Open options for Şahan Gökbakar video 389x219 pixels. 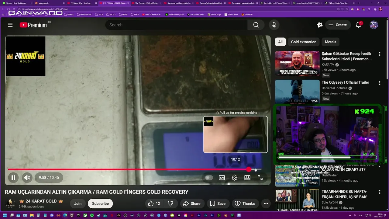pos(380,54)
